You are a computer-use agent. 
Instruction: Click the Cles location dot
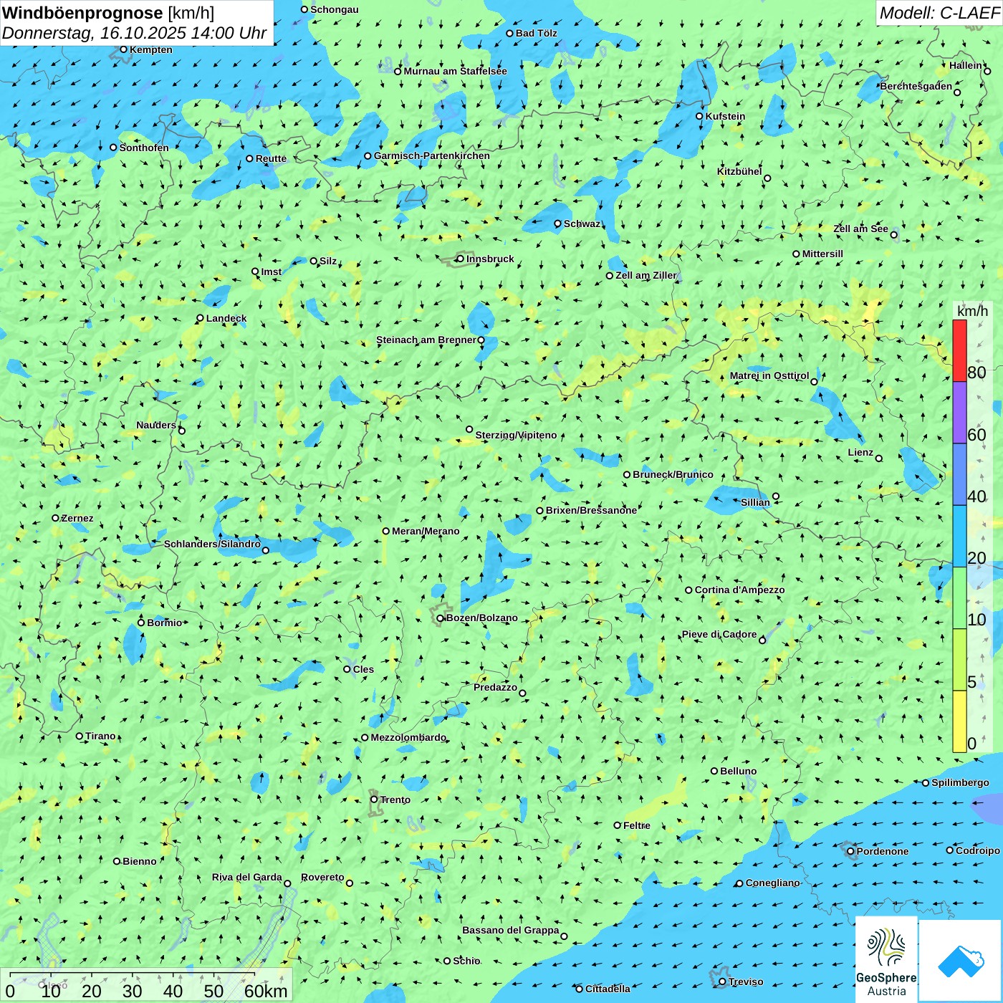pyautogui.click(x=347, y=669)
